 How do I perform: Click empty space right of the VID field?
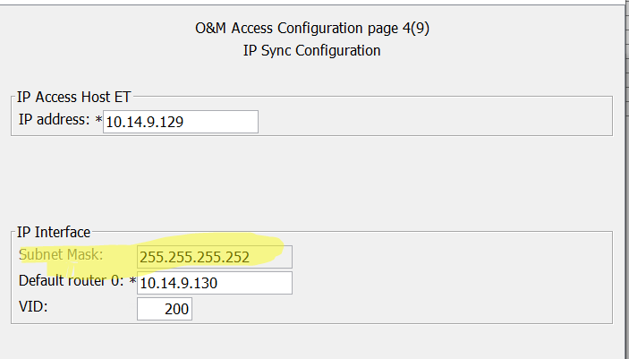click(403, 310)
